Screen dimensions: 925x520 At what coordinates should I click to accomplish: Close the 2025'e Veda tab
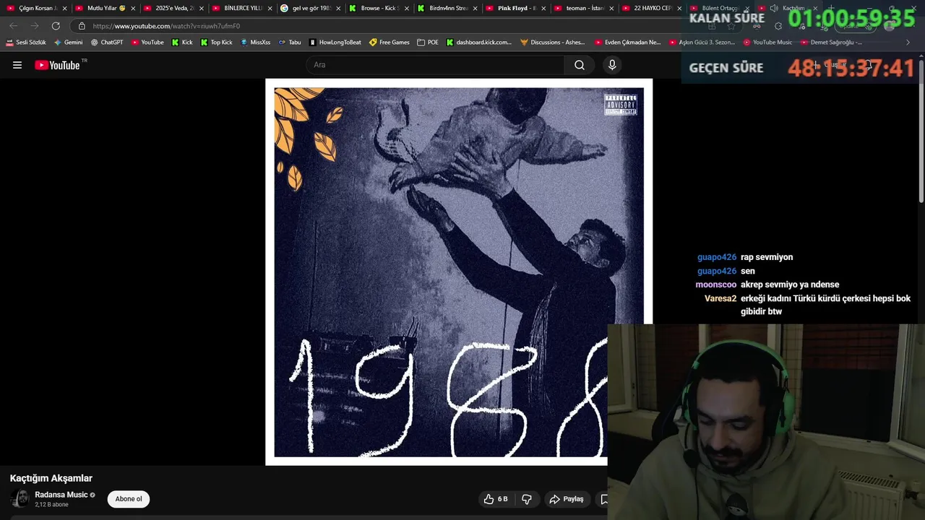coord(202,8)
